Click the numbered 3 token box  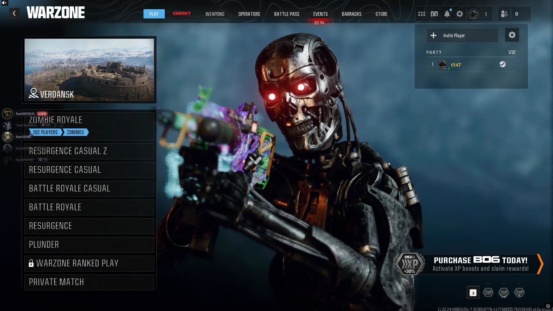[x=473, y=293]
